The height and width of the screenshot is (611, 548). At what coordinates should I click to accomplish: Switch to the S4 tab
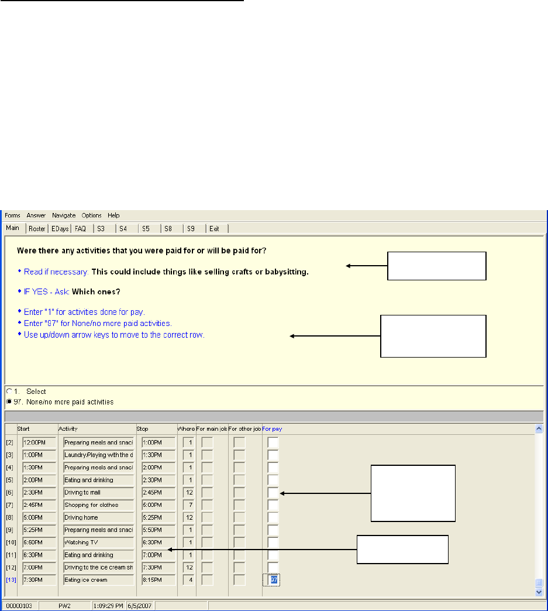point(123,229)
